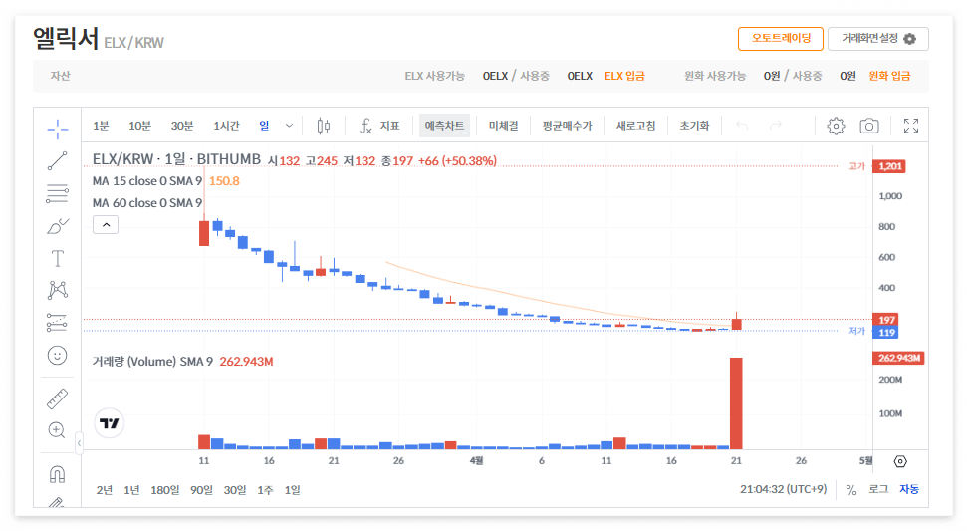Select the ruler measure tool
968x531 pixels.
[x=58, y=398]
